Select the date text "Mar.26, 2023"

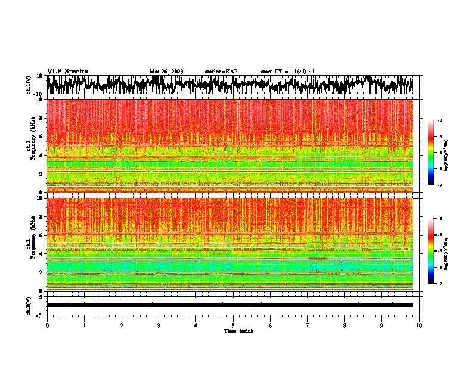tap(166, 72)
